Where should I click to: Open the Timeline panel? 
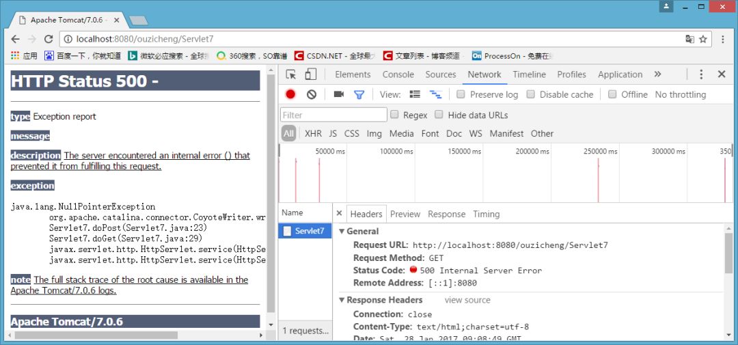tap(529, 74)
